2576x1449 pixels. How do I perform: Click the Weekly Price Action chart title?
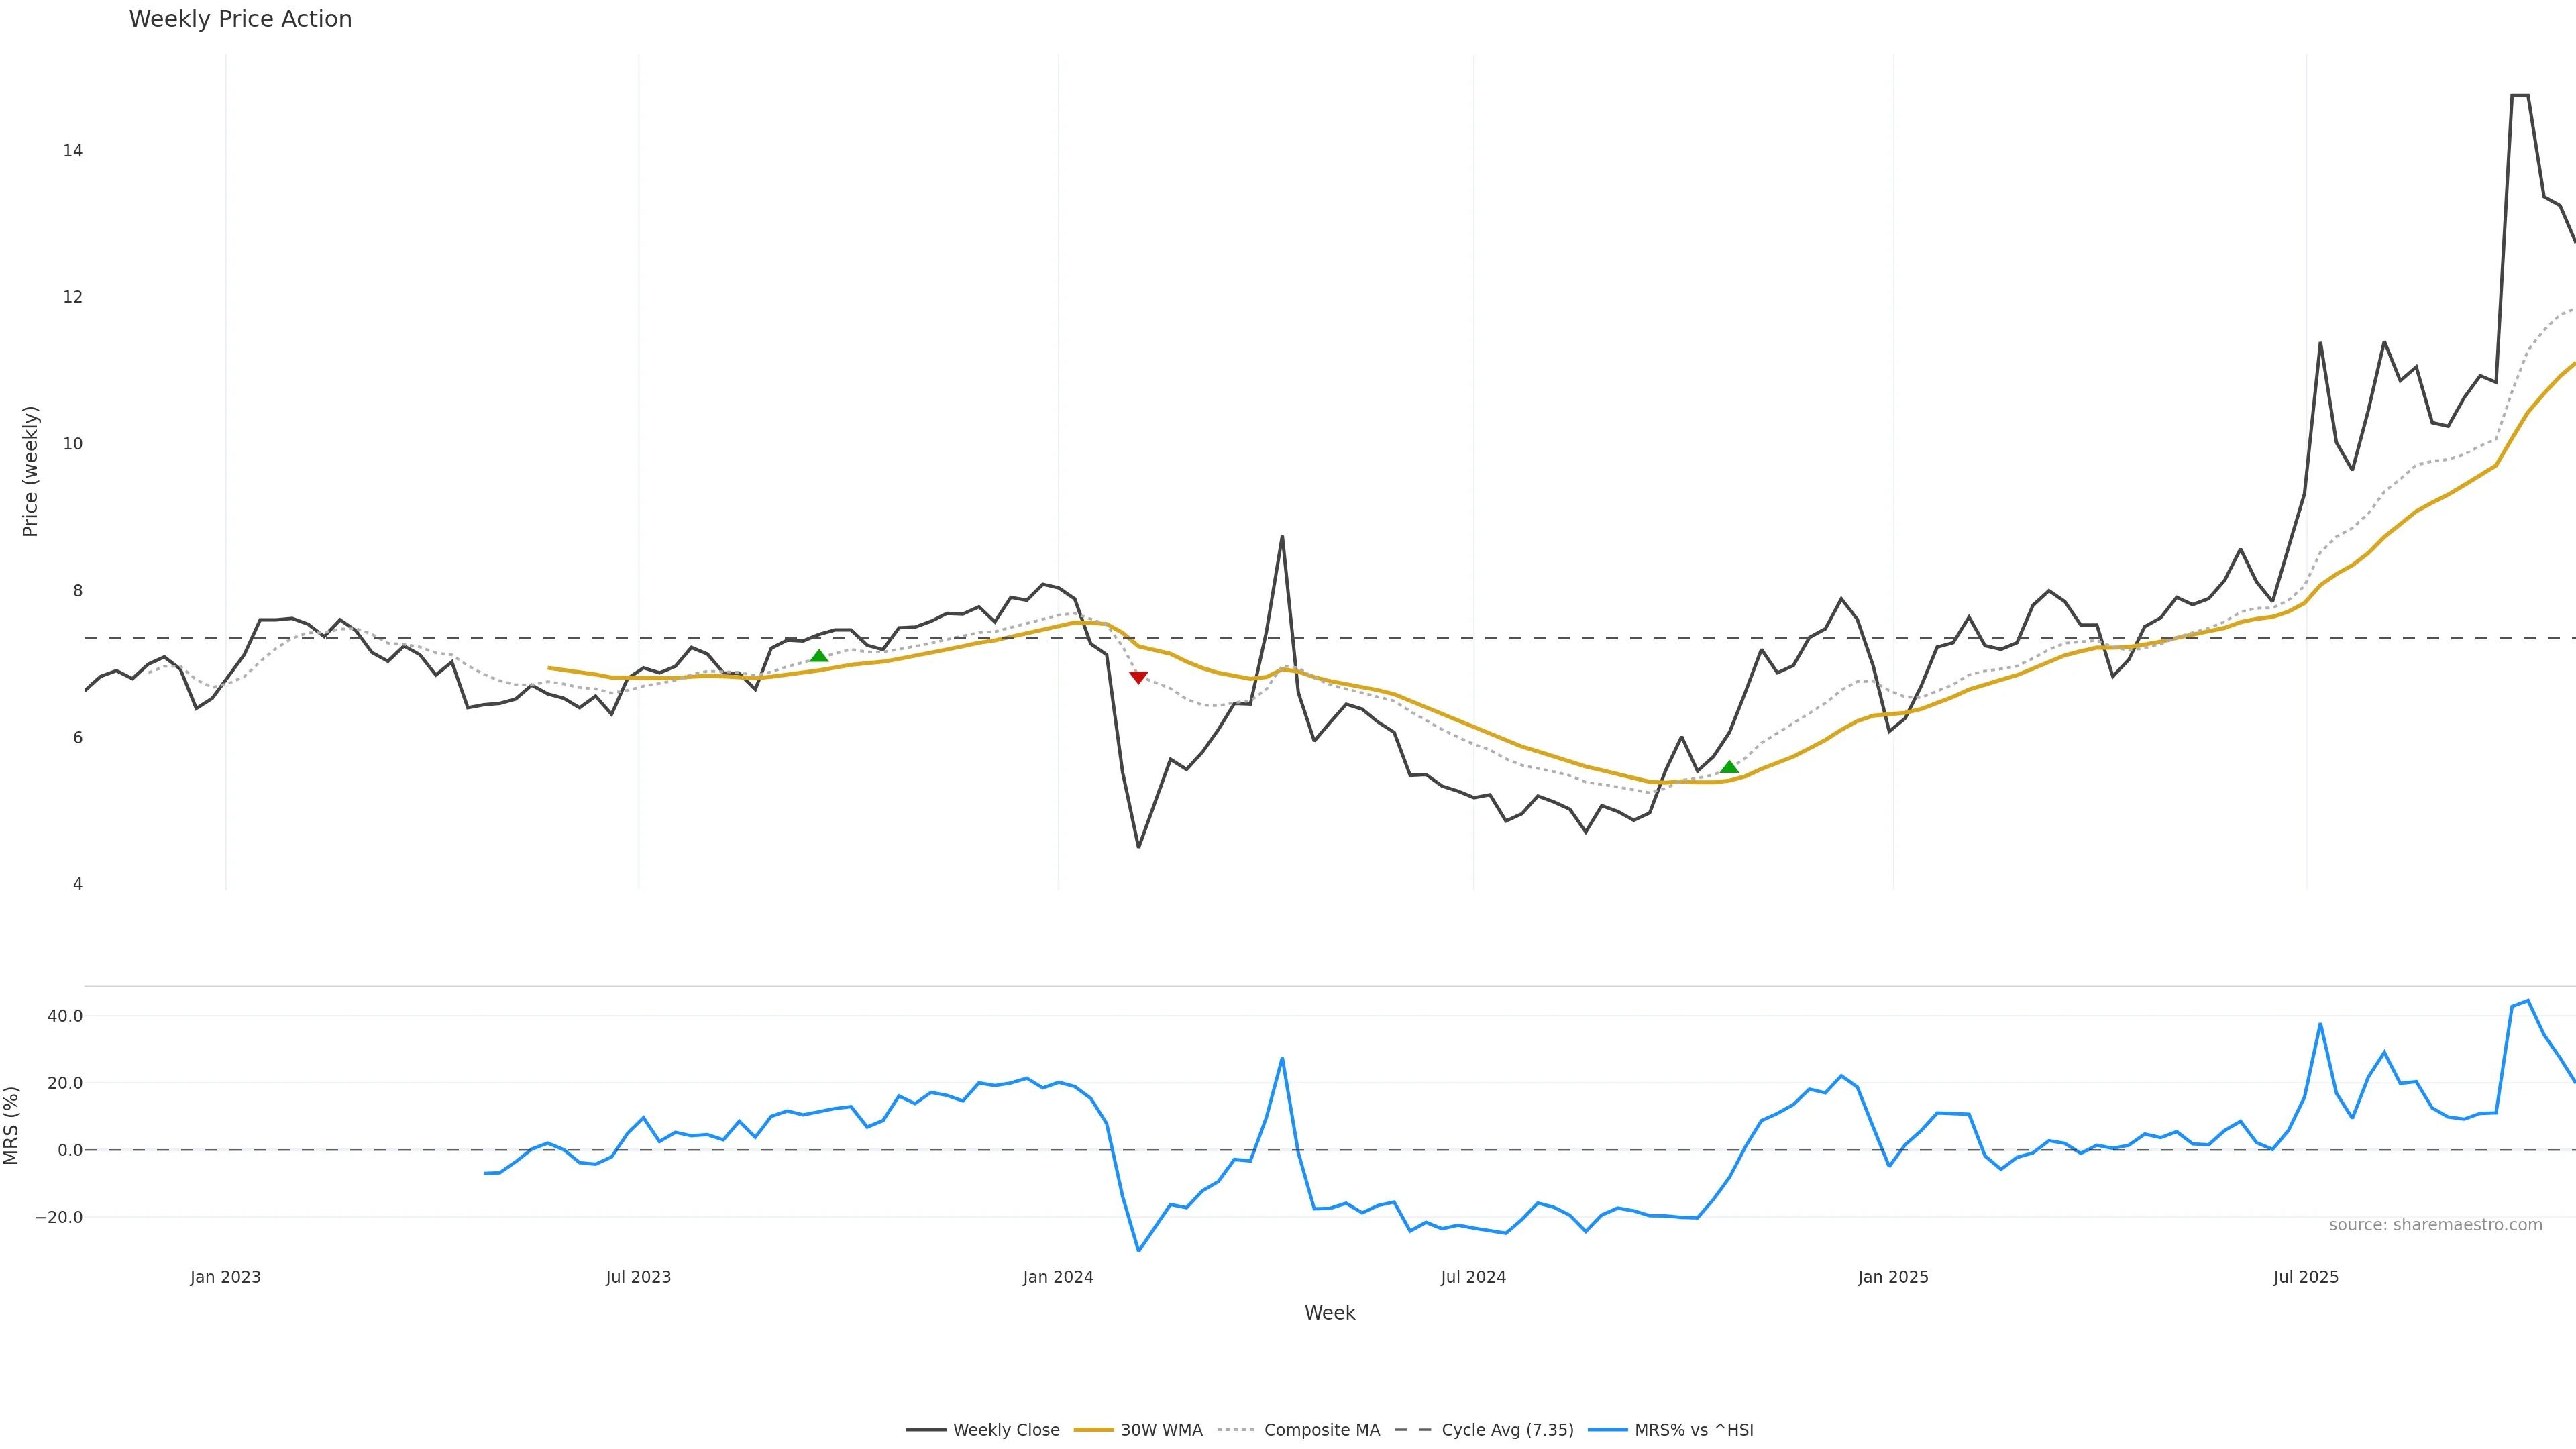tap(240, 19)
